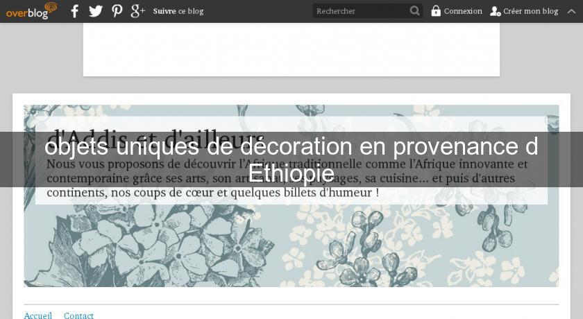Screen dimensions: 583x319
Task: Open the Connexion login link
Action: point(463,11)
